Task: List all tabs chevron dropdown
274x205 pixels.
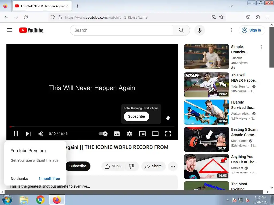Action: tap(231, 6)
